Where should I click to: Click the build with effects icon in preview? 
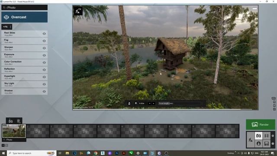coord(78,11)
